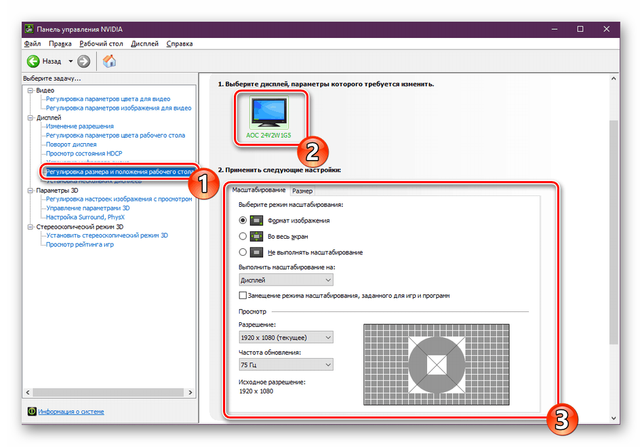
Task: Switch to the Размер tab
Action: click(302, 191)
